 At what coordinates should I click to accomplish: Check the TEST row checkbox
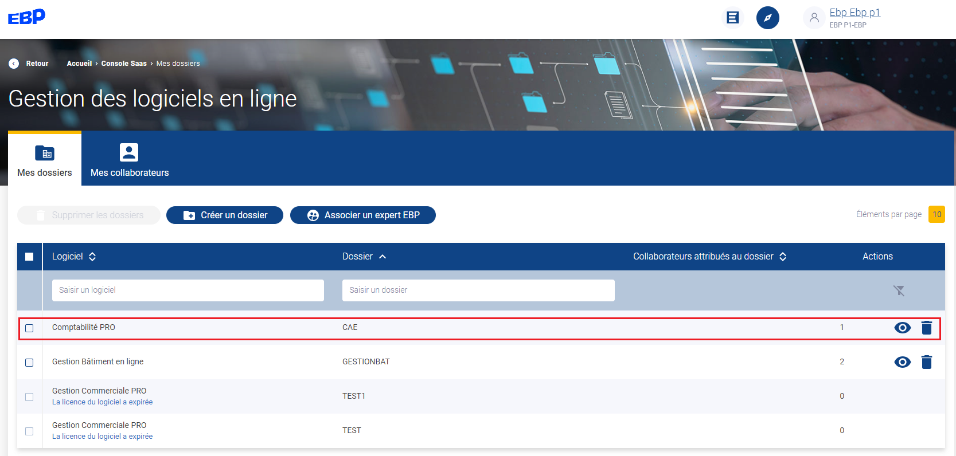[x=29, y=431]
